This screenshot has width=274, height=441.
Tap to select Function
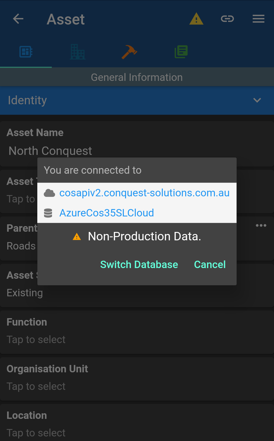137,332
